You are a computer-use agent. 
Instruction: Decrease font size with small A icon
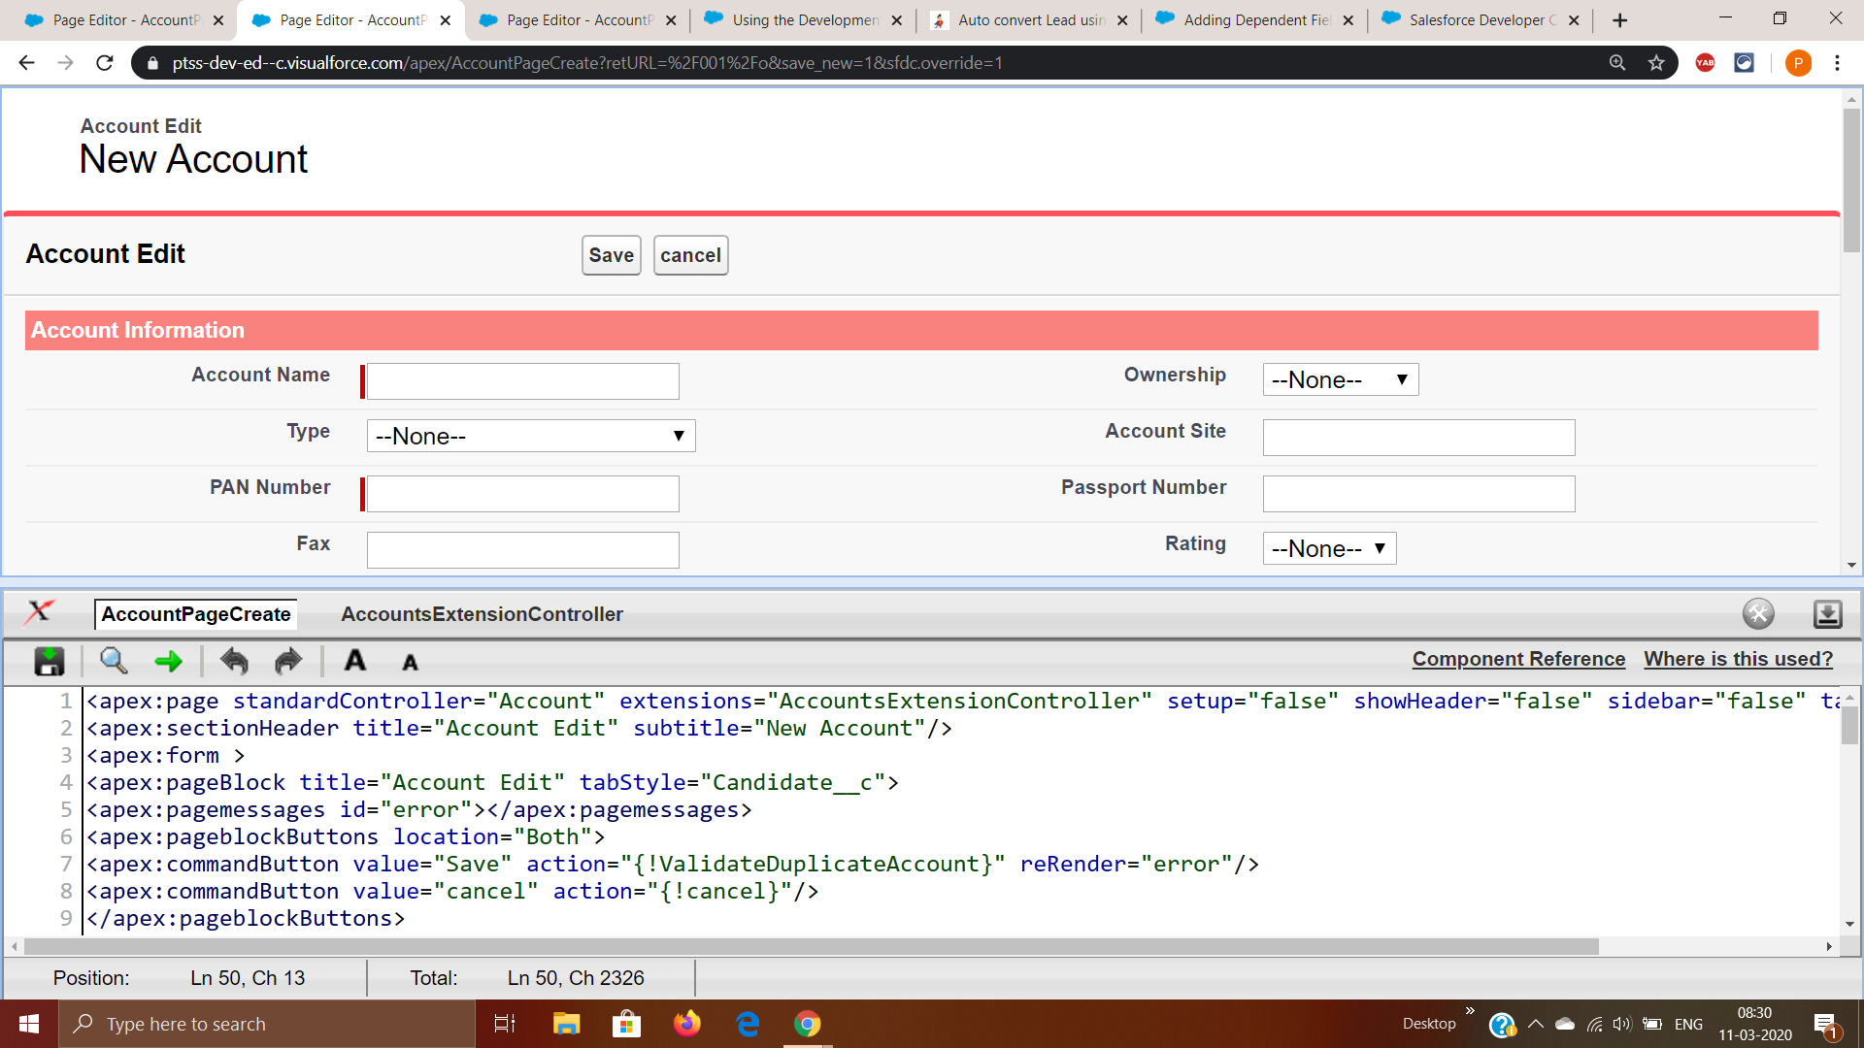point(410,663)
